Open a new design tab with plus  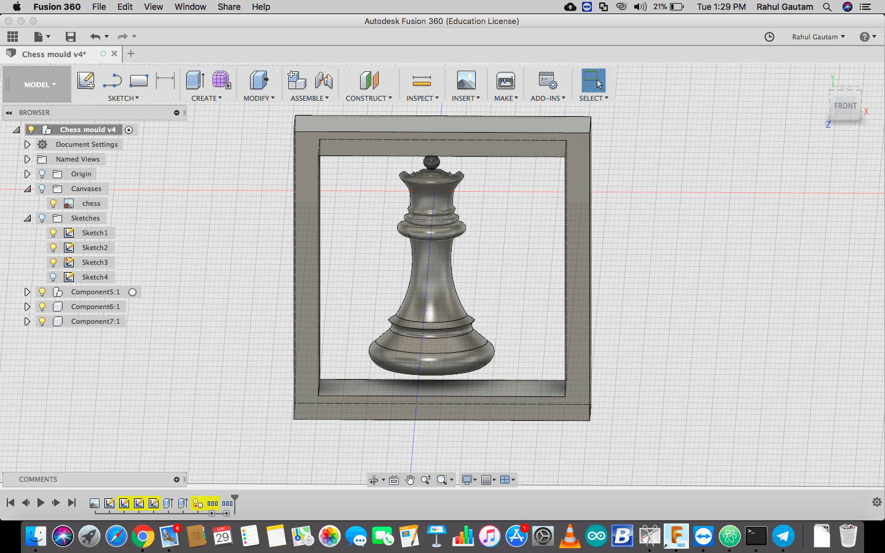[x=131, y=53]
